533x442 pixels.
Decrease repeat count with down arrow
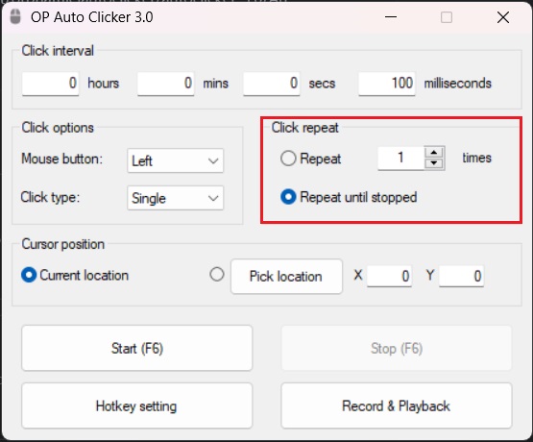click(x=434, y=163)
